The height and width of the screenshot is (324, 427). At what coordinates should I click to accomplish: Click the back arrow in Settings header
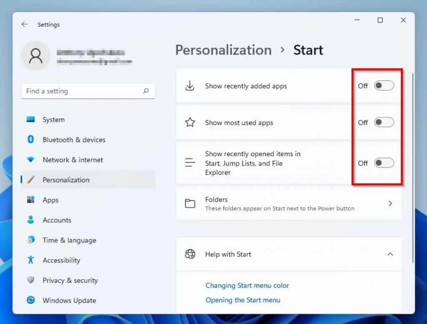tap(25, 25)
